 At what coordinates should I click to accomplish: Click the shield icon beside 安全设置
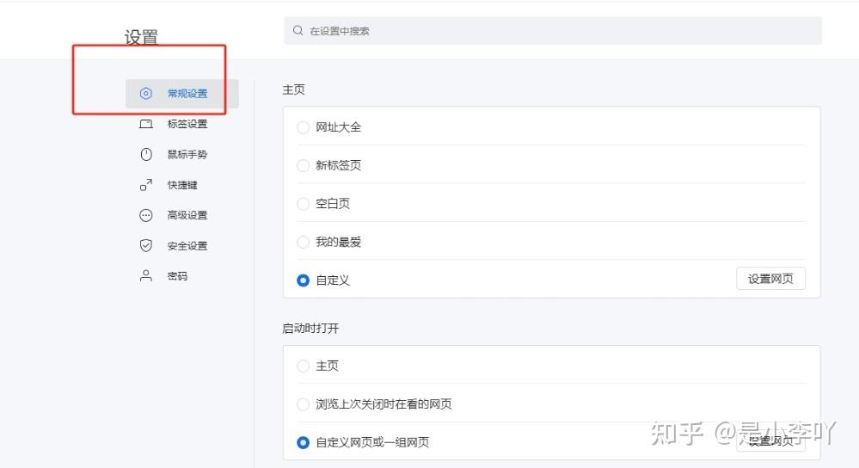(145, 245)
